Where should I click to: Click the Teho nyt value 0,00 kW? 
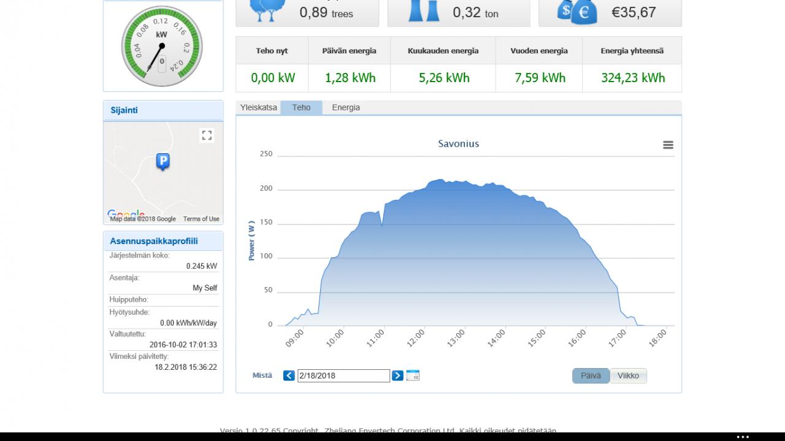pos(273,78)
